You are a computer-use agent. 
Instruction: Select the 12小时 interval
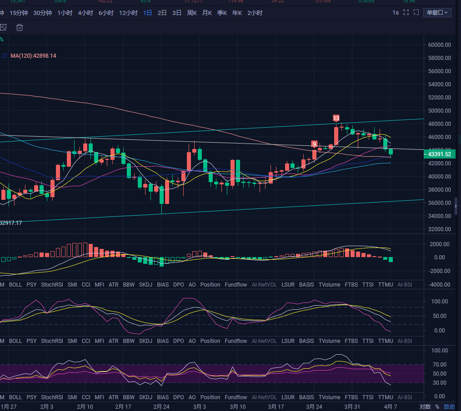pyautogui.click(x=129, y=13)
